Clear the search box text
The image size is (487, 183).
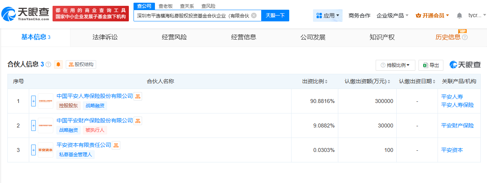pos(254,16)
